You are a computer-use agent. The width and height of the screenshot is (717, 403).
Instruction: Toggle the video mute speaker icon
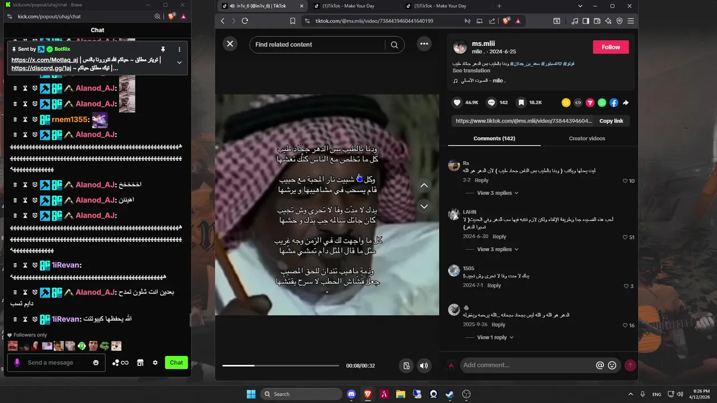[424, 365]
